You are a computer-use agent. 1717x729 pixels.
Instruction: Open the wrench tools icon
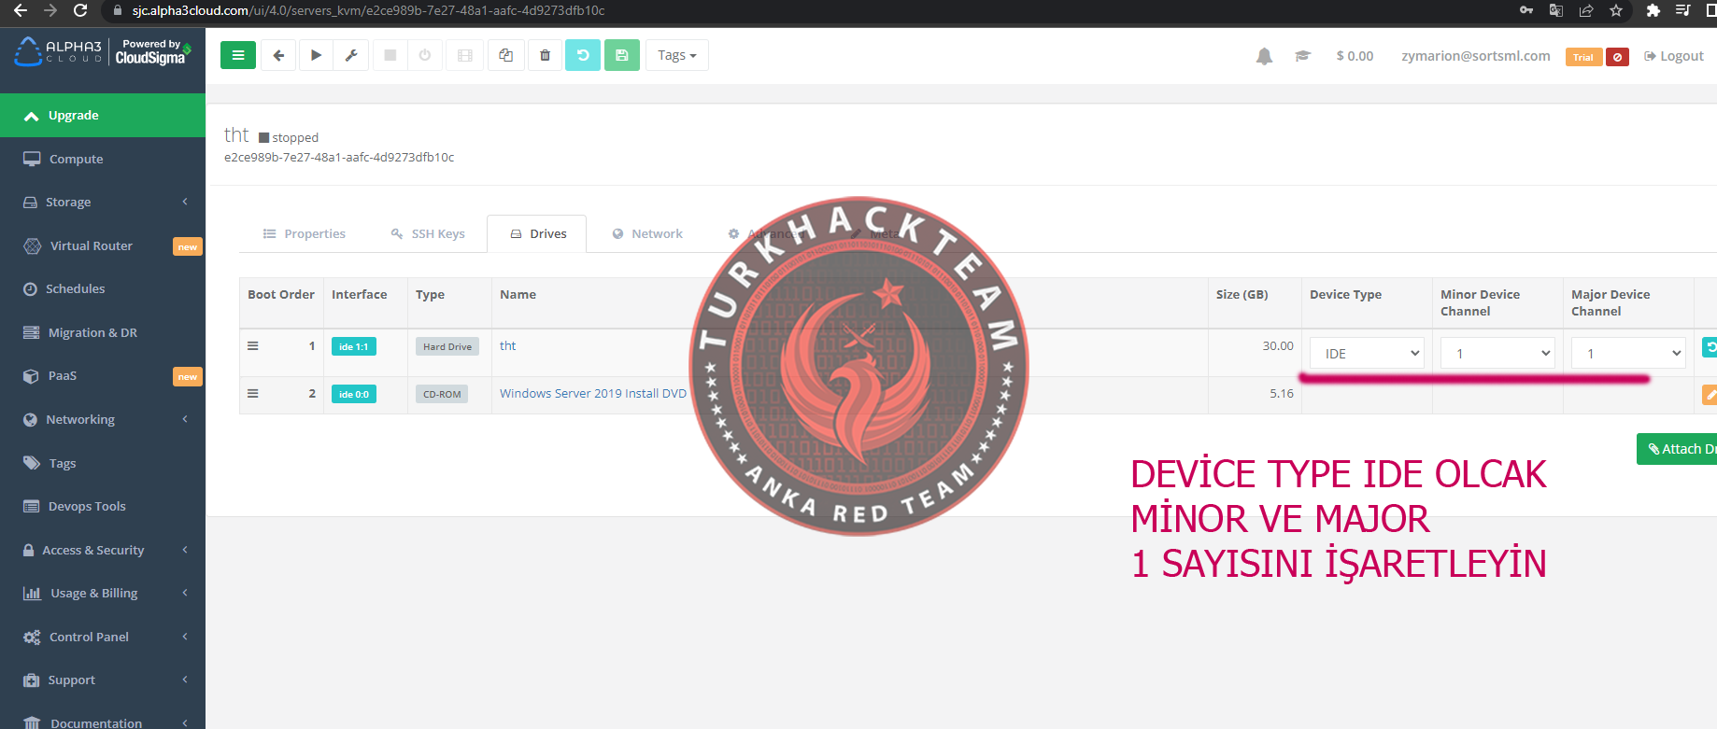tap(351, 55)
